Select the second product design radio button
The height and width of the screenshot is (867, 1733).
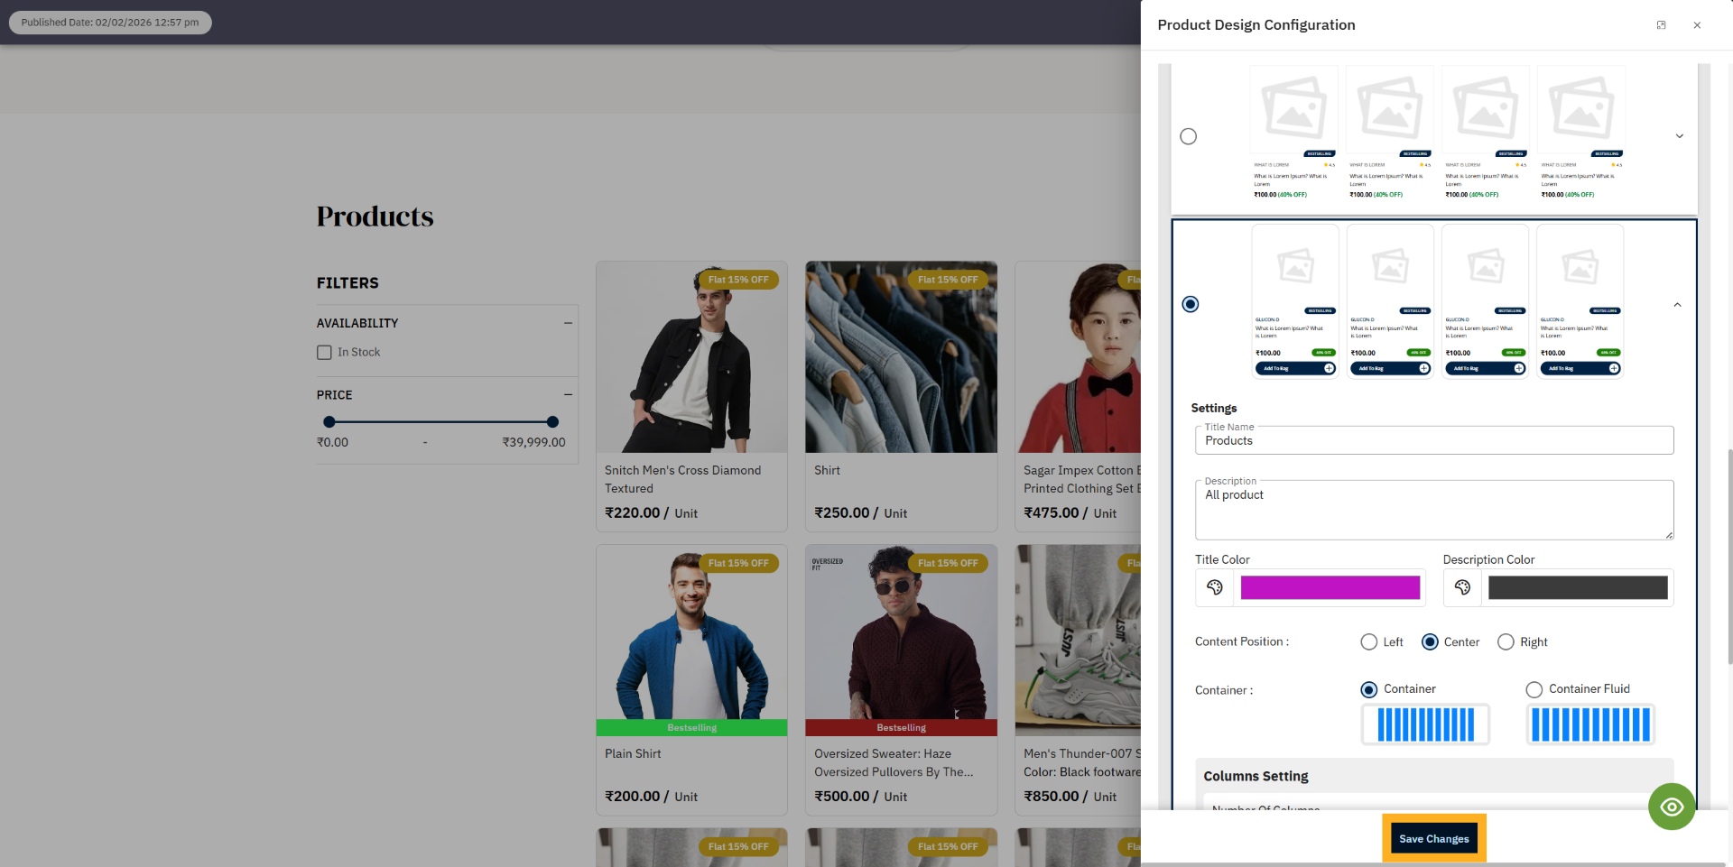(1190, 304)
